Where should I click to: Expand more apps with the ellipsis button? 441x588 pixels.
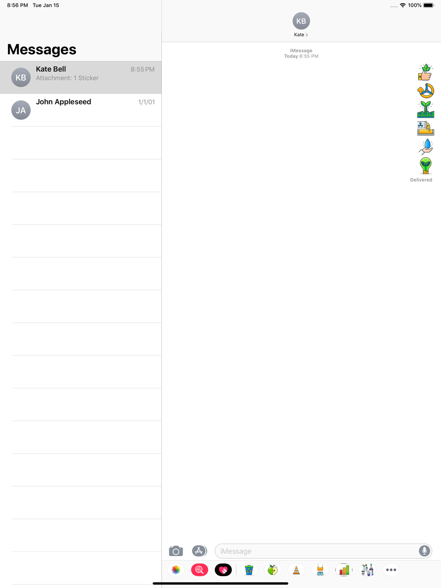391,570
